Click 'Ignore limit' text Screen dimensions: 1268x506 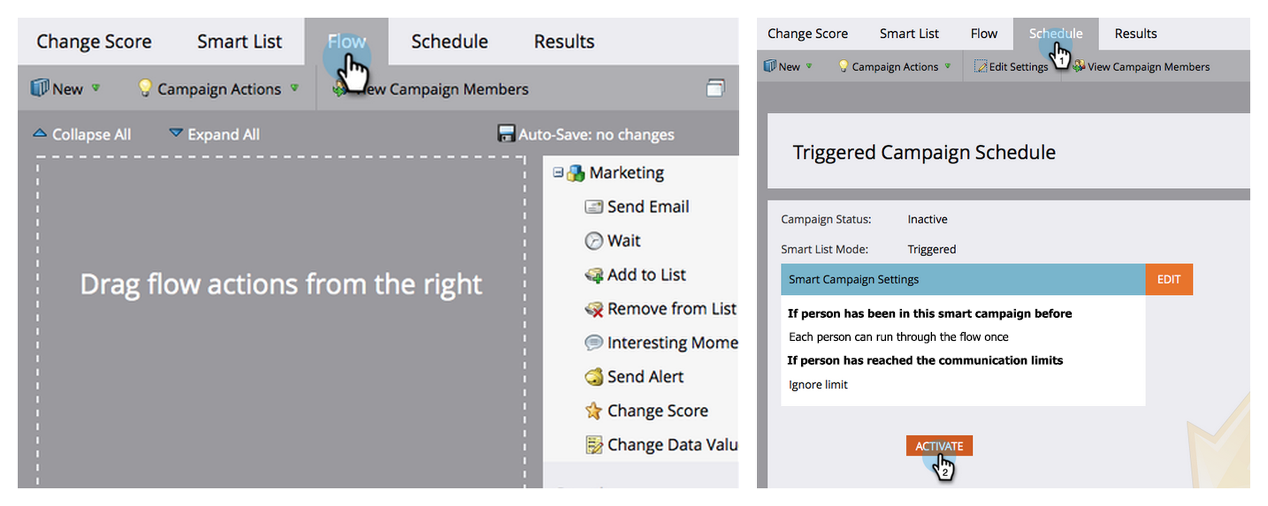pos(818,385)
